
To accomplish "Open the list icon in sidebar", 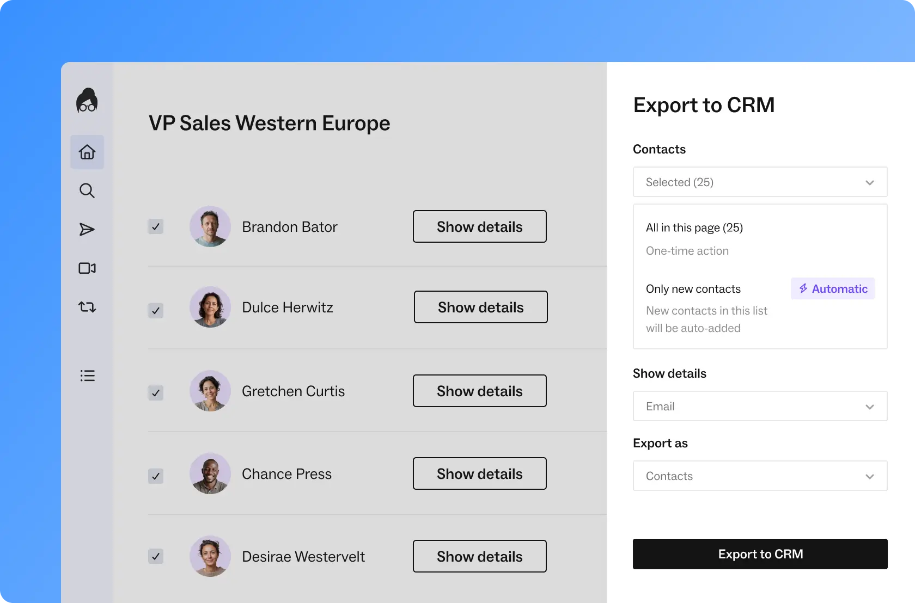I will [x=87, y=376].
